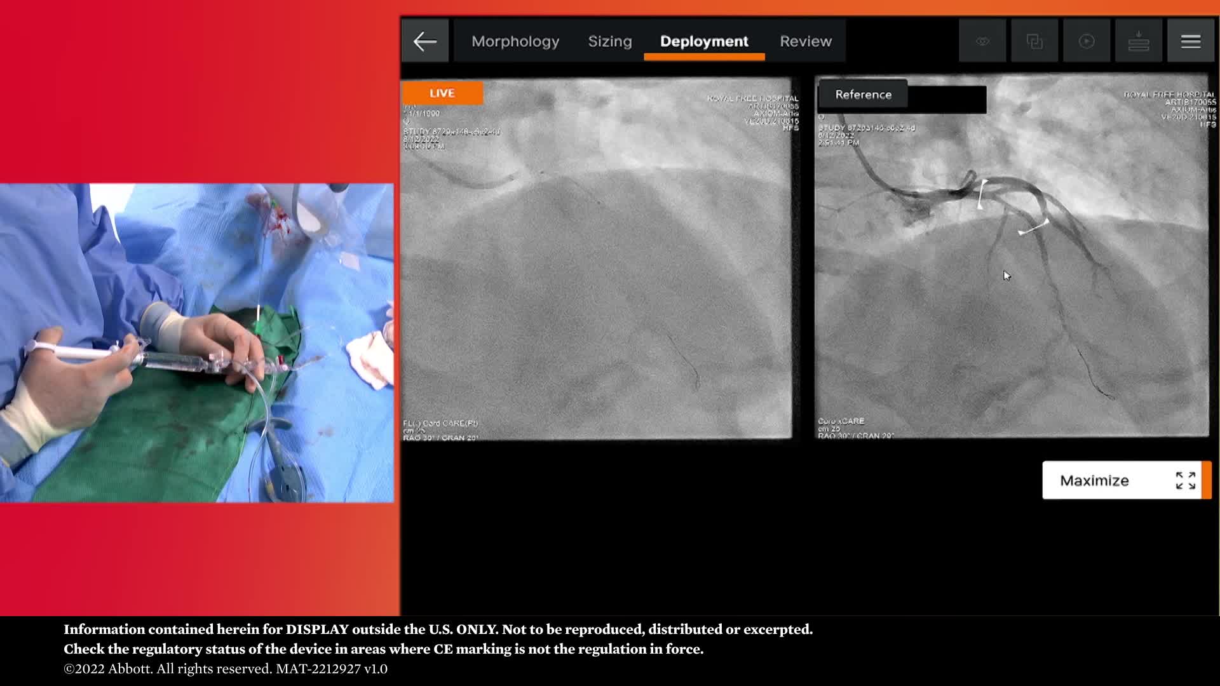1220x686 pixels.
Task: Click the lower white stent marker line
Action: coord(1034,227)
